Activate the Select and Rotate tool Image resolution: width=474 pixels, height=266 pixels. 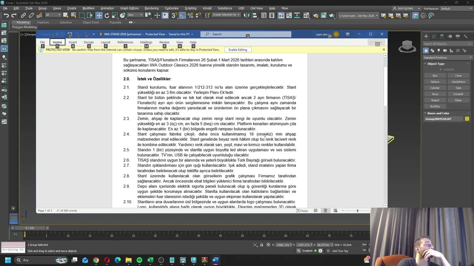107,16
